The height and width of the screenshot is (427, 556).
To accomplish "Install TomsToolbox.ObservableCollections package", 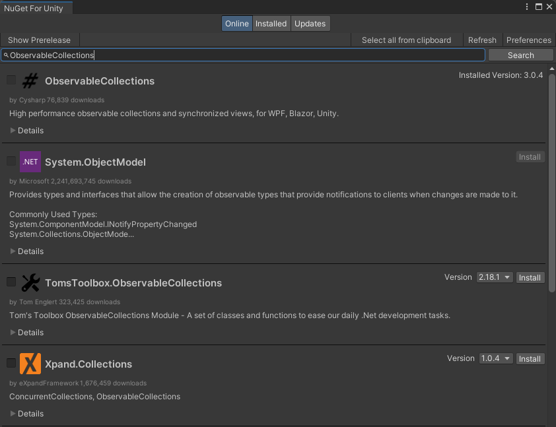I will click(530, 277).
